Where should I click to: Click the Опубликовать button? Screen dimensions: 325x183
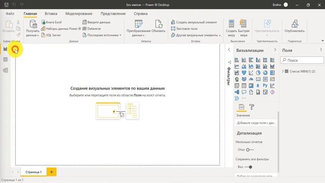tap(295, 26)
